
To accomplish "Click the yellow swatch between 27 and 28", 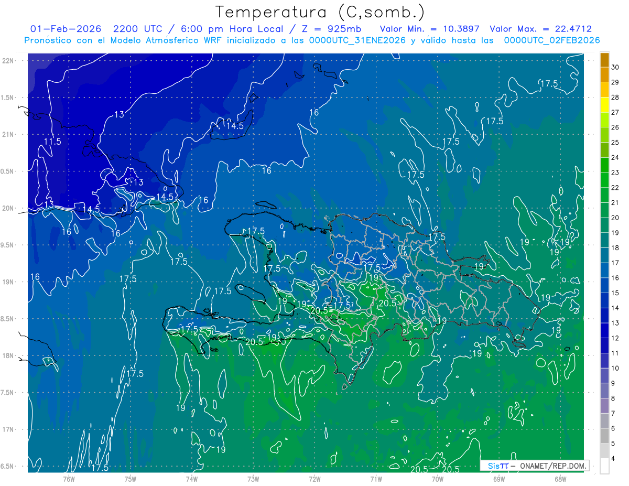I will click(604, 105).
